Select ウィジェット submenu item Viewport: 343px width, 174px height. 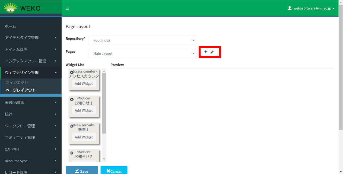[x=17, y=82]
